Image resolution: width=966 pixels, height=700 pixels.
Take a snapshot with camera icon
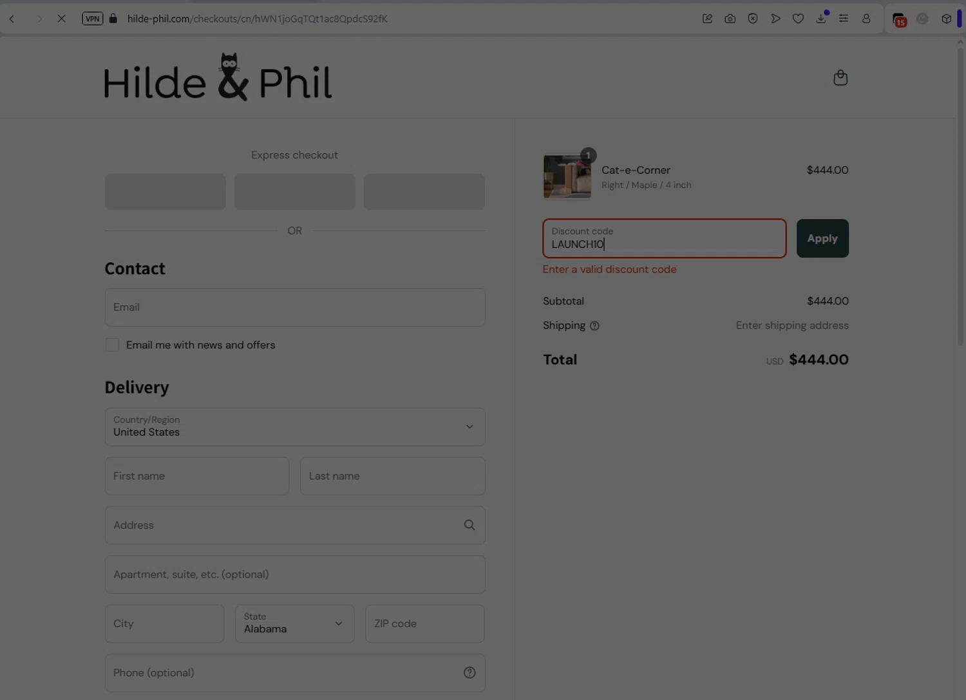[x=730, y=19]
